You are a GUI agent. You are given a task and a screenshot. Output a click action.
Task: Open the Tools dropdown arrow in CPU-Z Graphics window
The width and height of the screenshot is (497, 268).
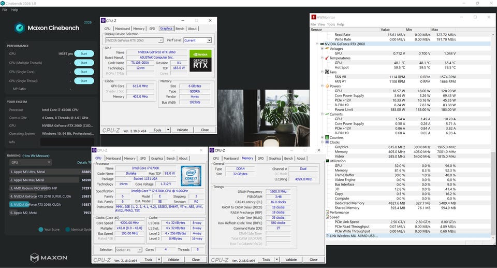pos(168,130)
